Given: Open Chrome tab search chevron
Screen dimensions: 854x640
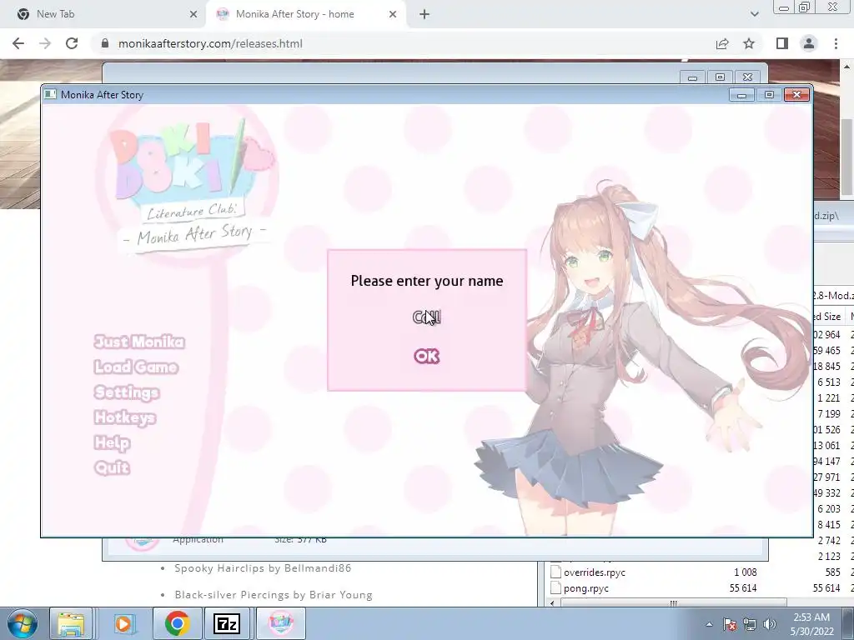Looking at the screenshot, I should click(754, 14).
